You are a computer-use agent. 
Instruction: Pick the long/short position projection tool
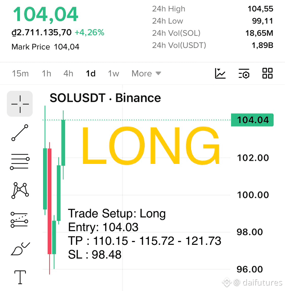pos(20,220)
